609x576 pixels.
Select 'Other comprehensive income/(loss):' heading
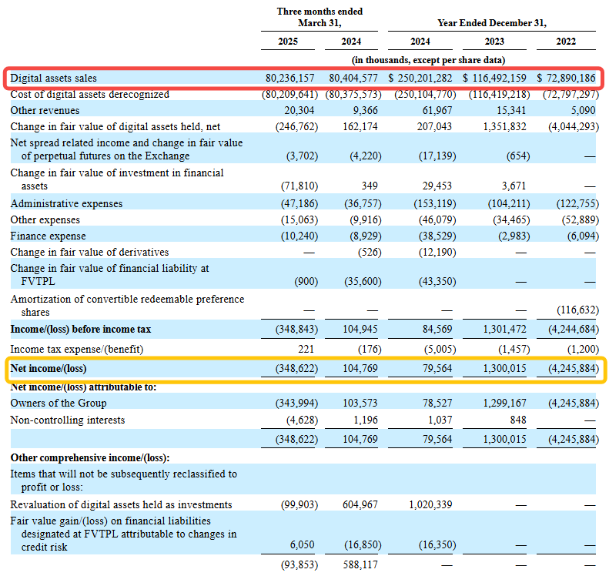point(90,458)
